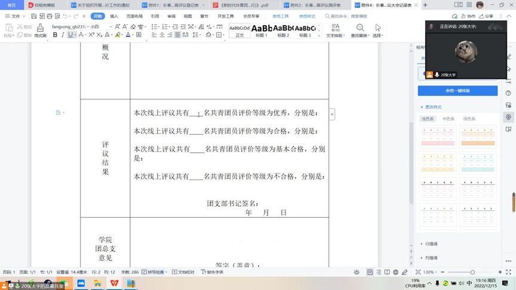Click the increase indent icon
The width and height of the screenshot is (516, 290).
click(183, 27)
